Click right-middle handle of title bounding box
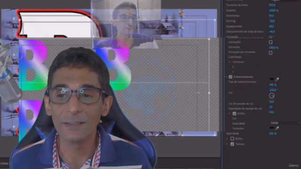Screen dimensions: 301x169 pyautogui.click(x=209, y=93)
